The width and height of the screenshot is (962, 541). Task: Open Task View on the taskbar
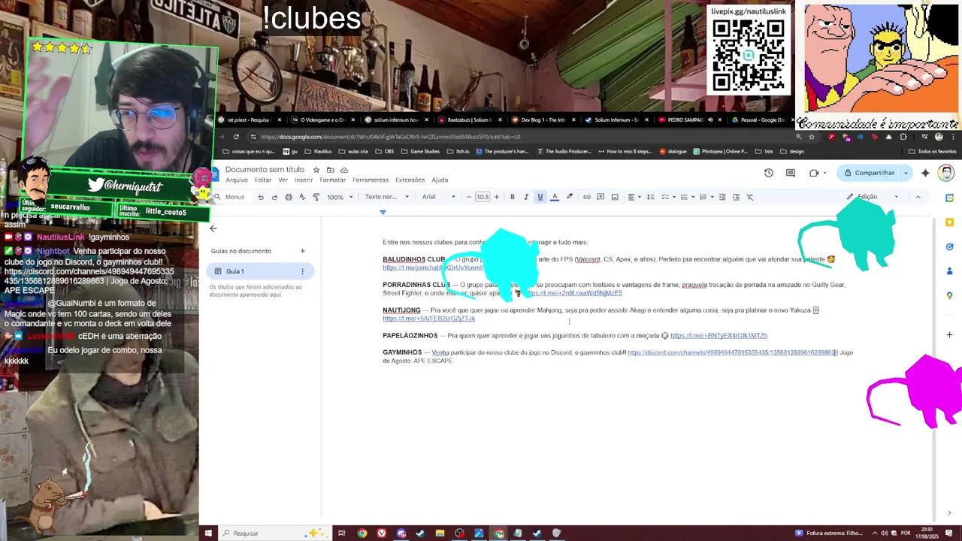(x=341, y=533)
